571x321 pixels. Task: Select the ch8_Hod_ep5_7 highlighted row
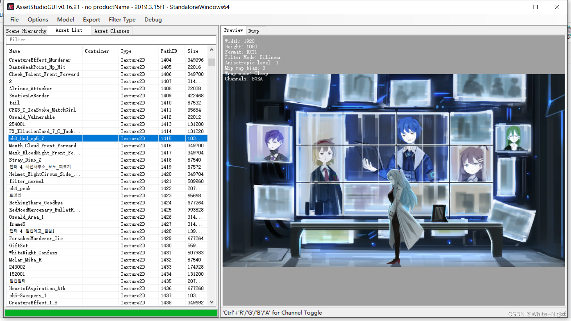(108, 138)
